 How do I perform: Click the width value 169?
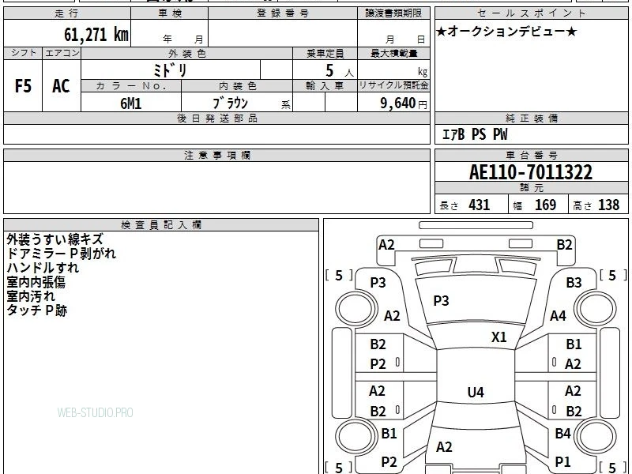(545, 205)
